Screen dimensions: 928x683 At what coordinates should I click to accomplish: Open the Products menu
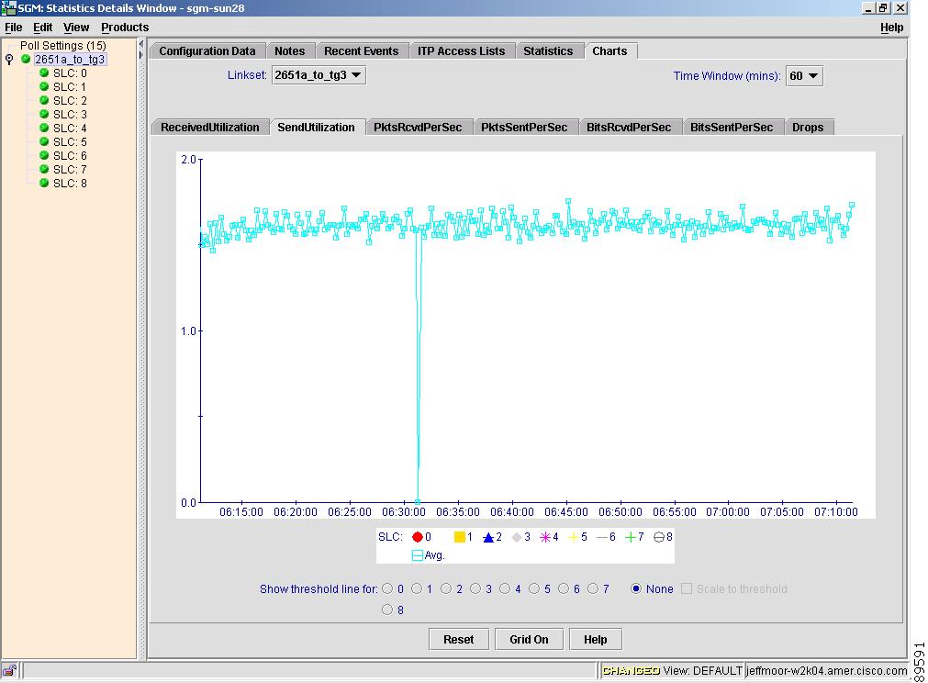pos(125,28)
